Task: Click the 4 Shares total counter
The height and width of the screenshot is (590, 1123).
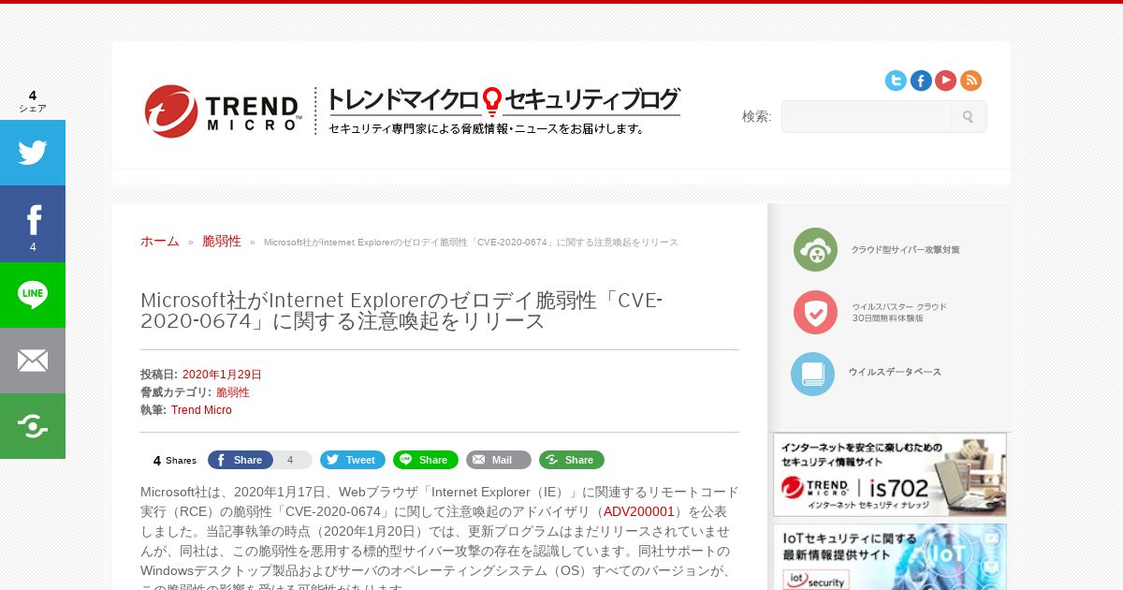Action: [x=175, y=461]
